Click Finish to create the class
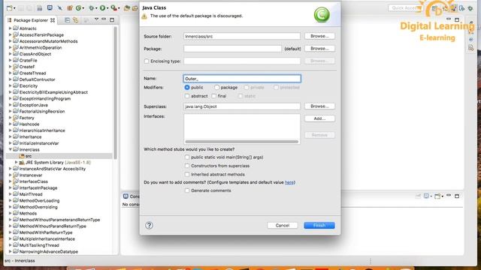Viewport: 481px width, 270px height. tap(319, 225)
